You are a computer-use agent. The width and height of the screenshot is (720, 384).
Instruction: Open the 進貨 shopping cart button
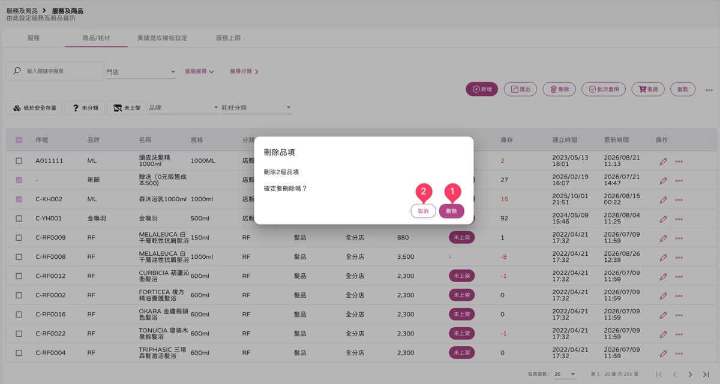tap(649, 89)
